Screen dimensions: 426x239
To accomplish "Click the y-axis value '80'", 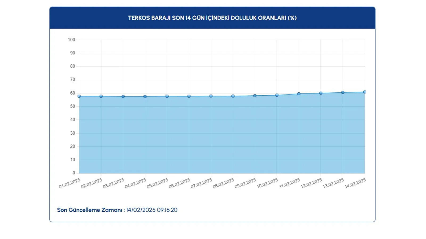I will [73, 66].
